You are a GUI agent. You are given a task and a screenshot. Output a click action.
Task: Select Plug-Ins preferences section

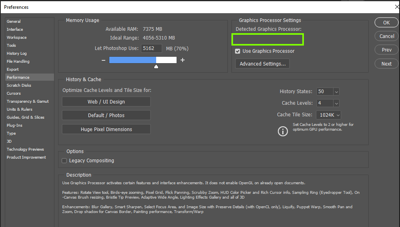click(x=14, y=125)
